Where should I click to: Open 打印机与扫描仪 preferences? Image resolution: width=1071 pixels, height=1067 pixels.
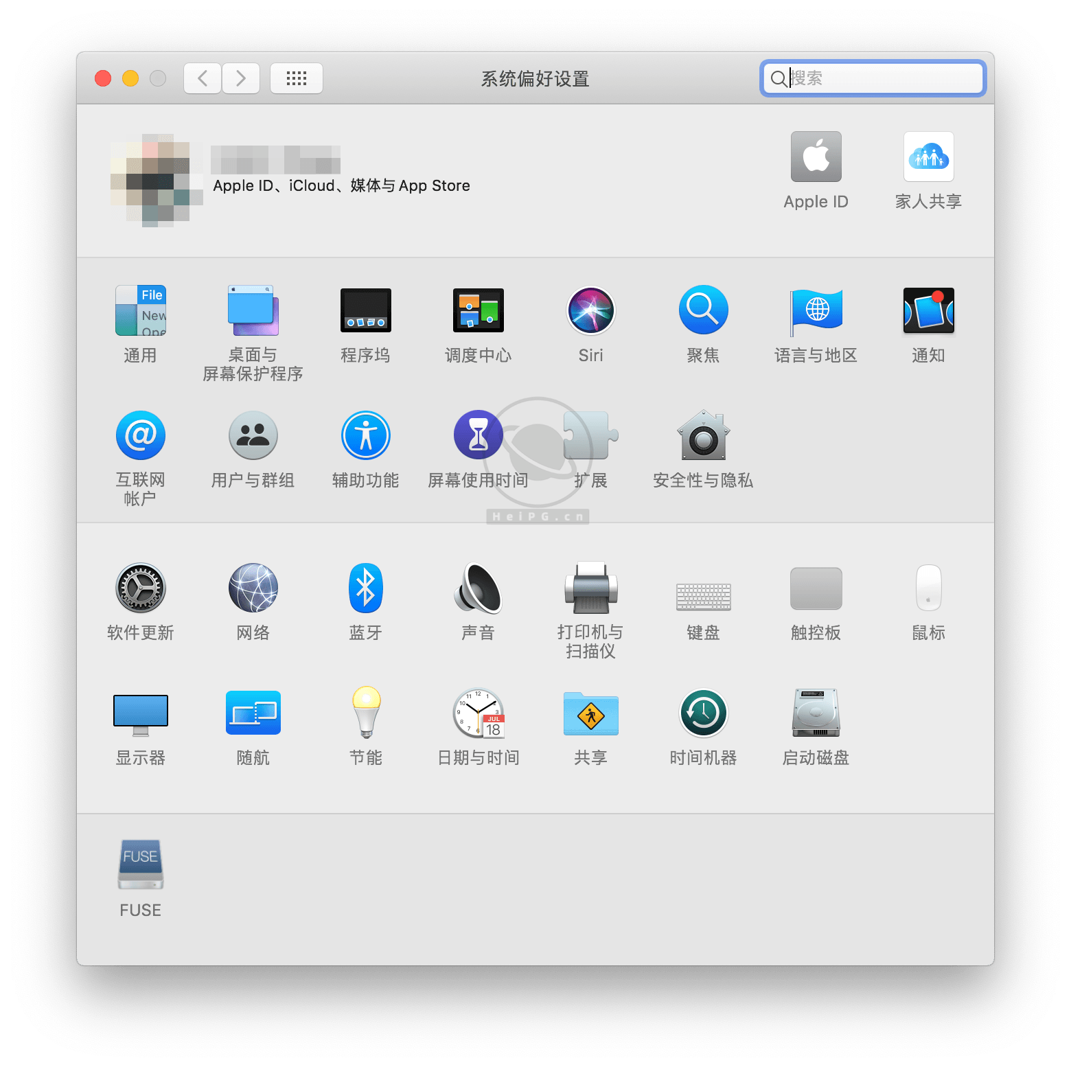tap(591, 588)
